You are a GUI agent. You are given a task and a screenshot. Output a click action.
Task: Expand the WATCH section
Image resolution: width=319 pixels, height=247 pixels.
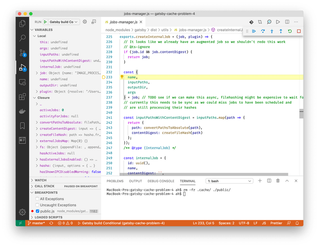[x=32, y=180]
